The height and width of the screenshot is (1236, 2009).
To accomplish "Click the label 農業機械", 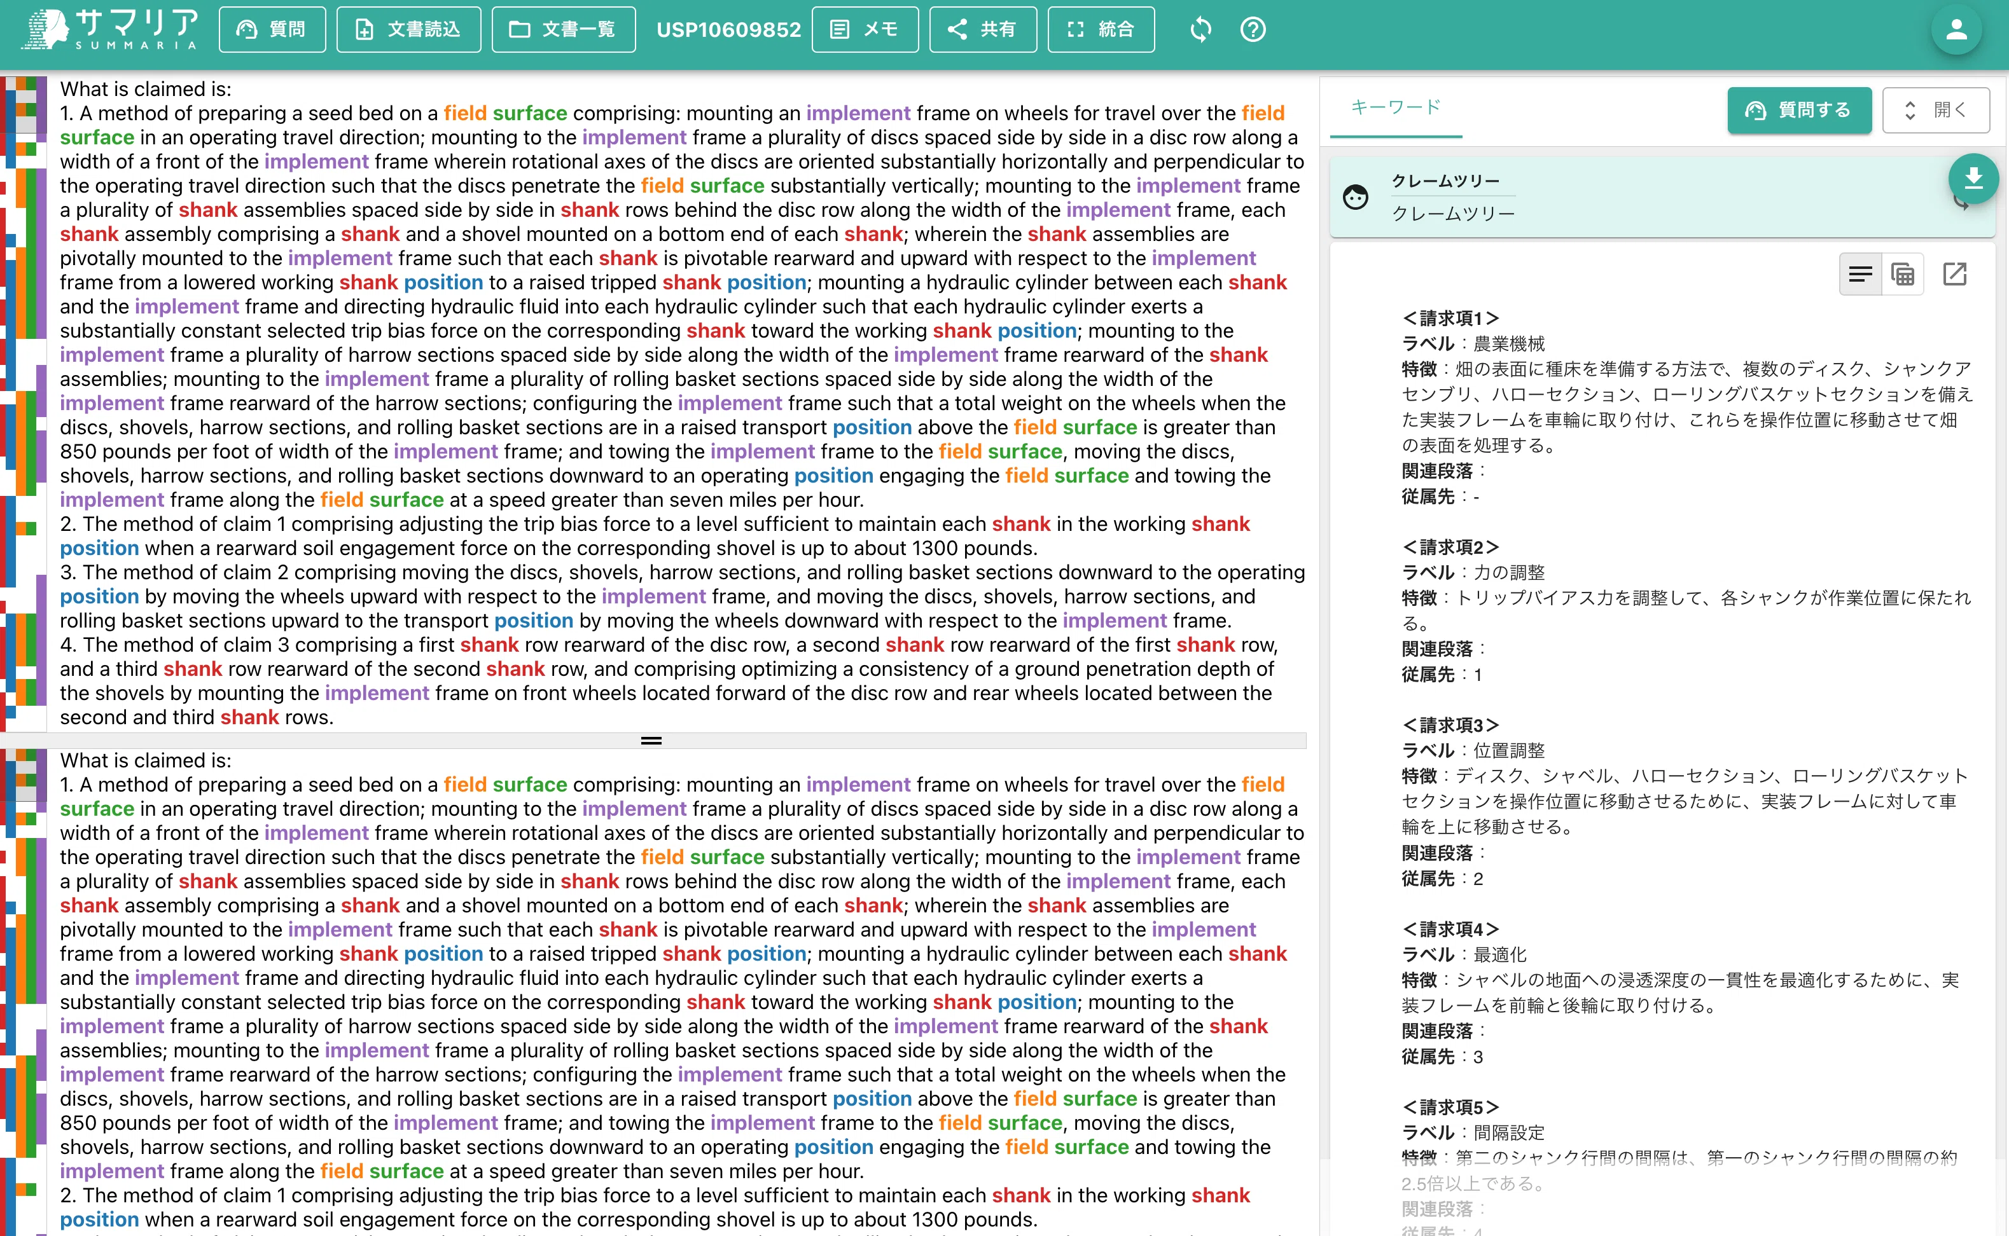I will click(x=1508, y=343).
